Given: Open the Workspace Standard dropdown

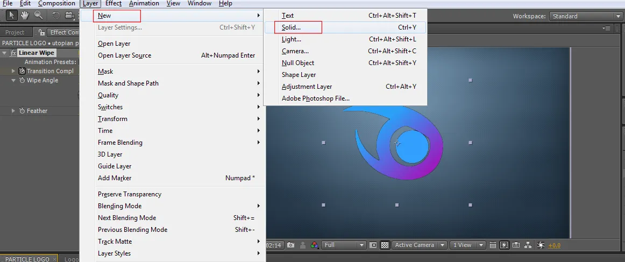Looking at the screenshot, I should (585, 16).
